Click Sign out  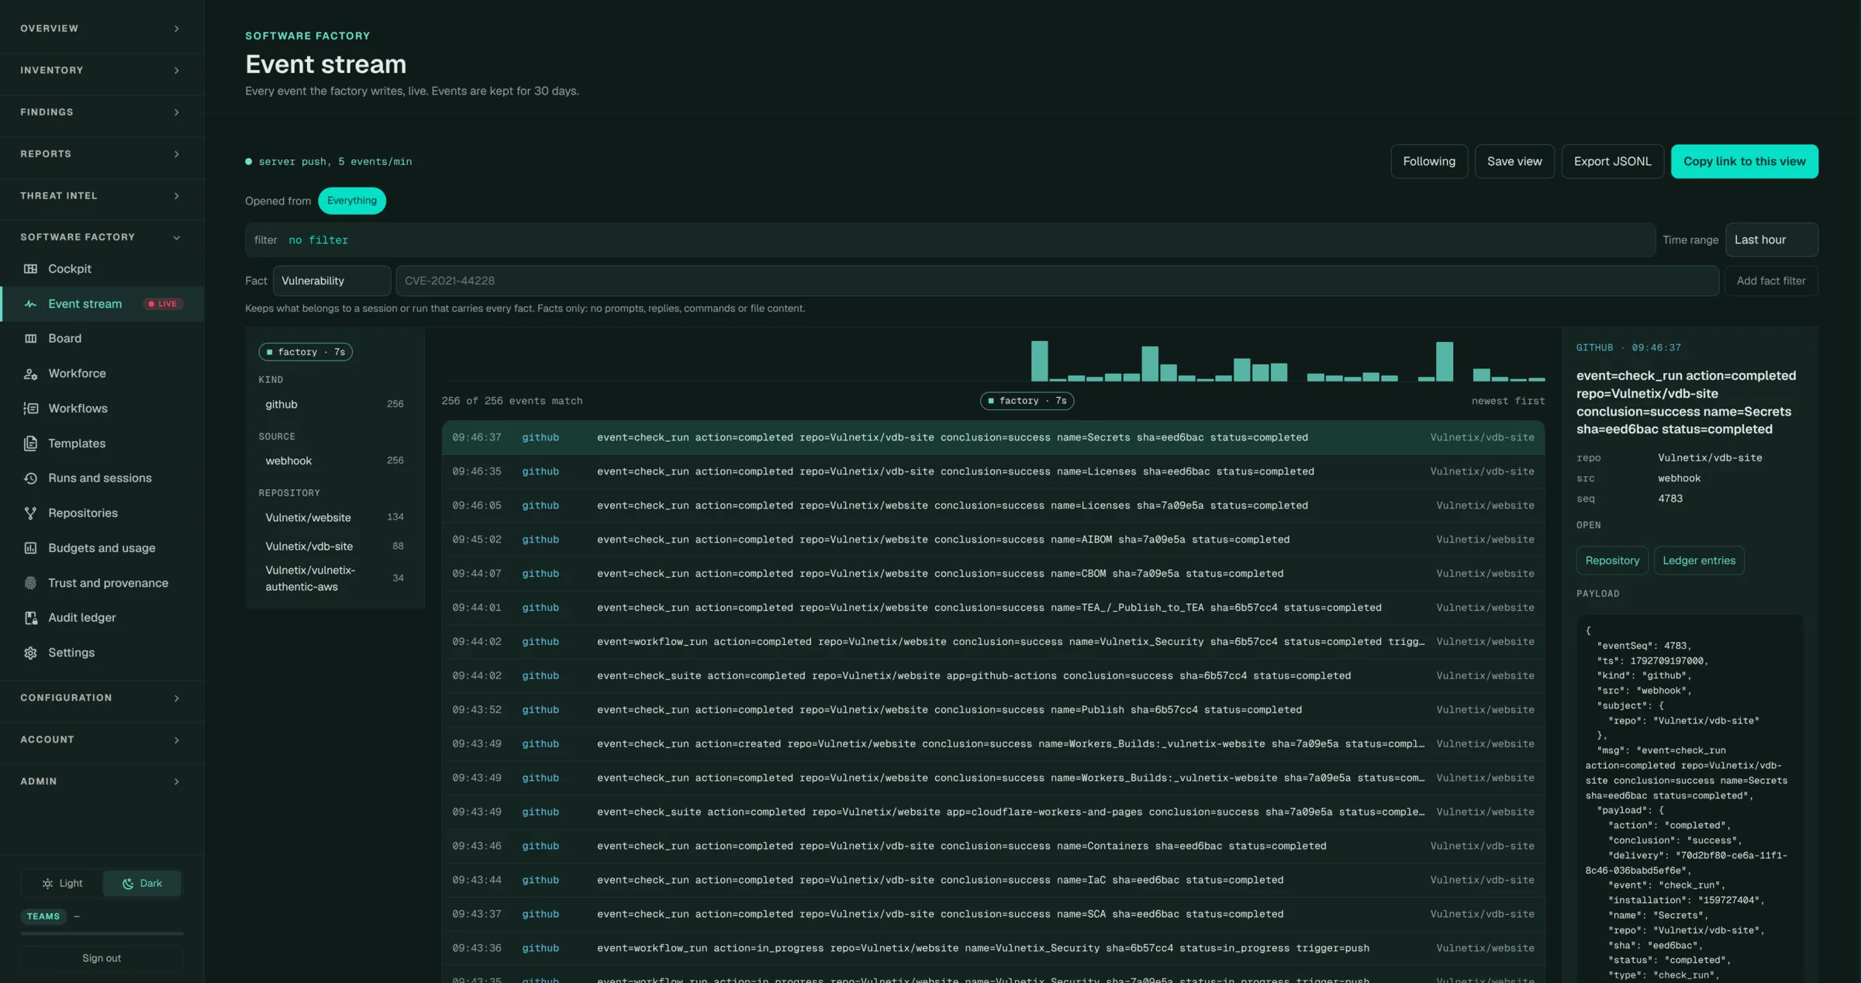pyautogui.click(x=102, y=958)
